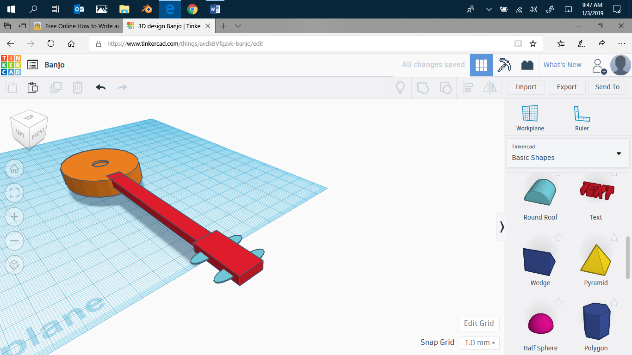Open Word from the taskbar
Screen dimensions: 632x355
coord(215,9)
